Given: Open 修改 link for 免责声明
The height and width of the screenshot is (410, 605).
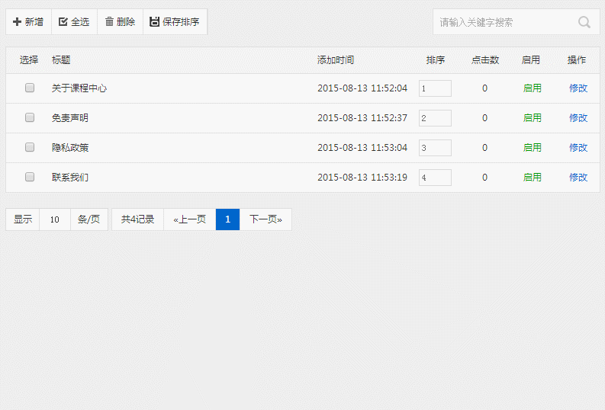Looking at the screenshot, I should coord(578,118).
